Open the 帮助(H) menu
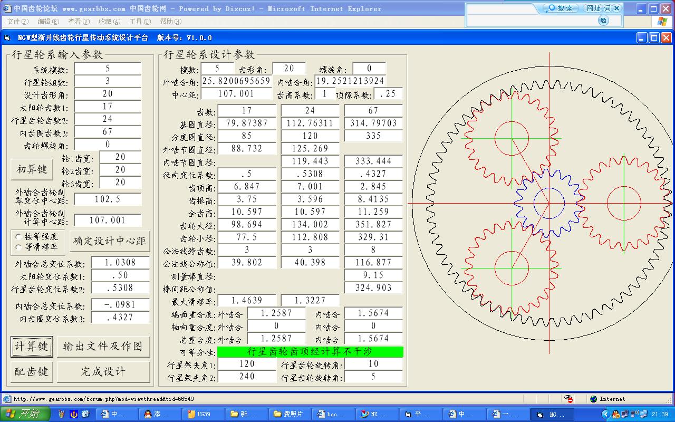The height and width of the screenshot is (422, 675). [170, 21]
